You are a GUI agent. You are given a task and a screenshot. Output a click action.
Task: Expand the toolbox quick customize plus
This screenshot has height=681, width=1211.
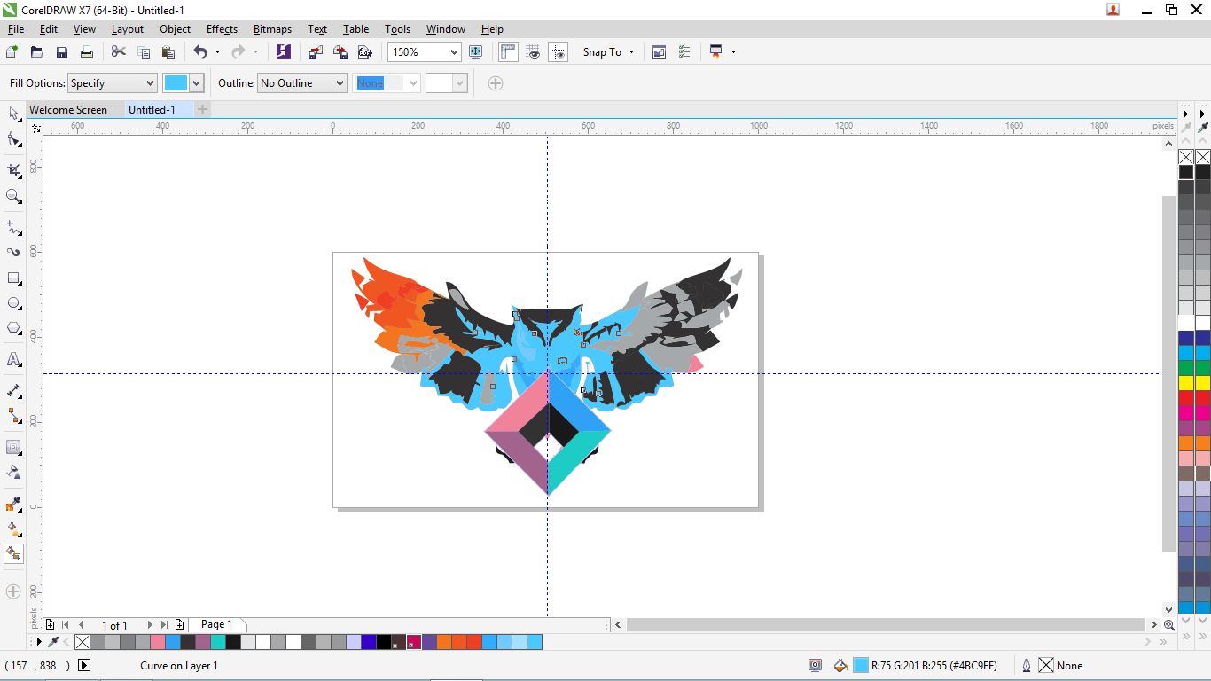click(x=13, y=591)
